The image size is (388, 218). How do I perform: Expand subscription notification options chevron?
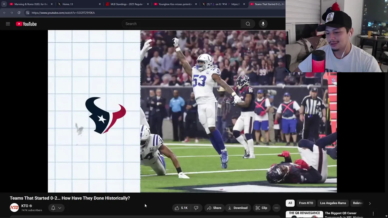tap(60, 208)
